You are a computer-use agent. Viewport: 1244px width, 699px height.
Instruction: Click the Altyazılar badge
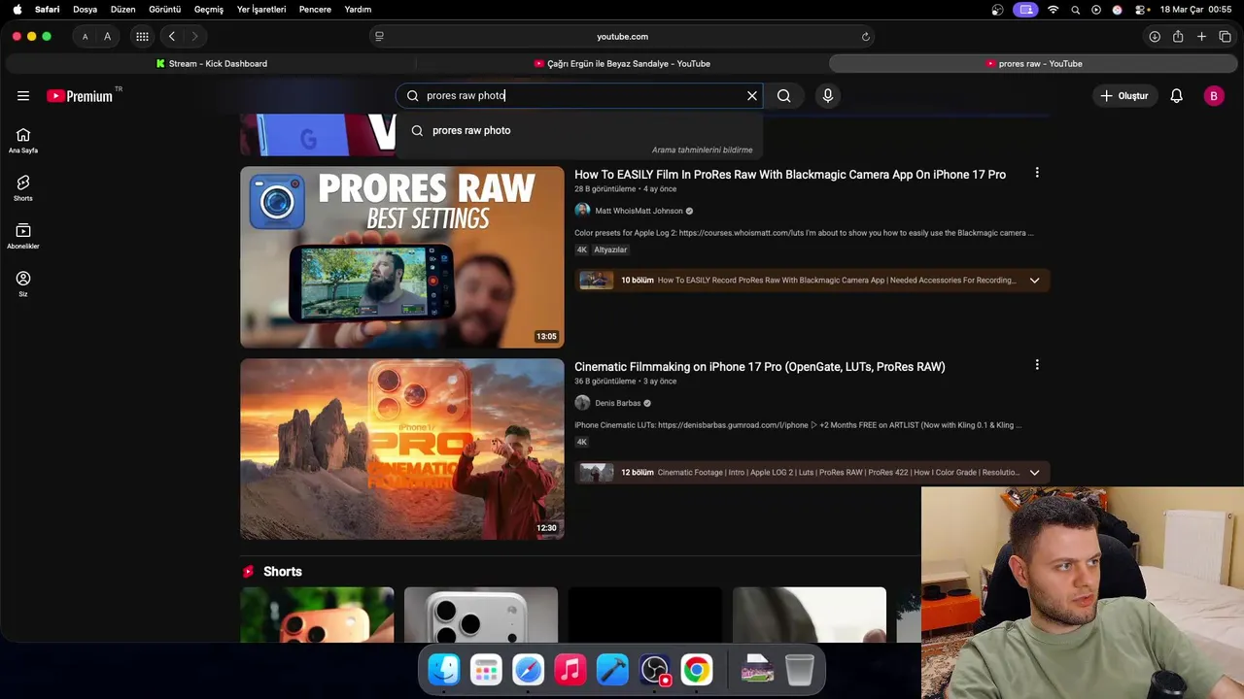[610, 250]
